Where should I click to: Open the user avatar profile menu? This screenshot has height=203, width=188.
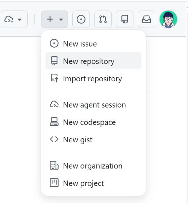(x=168, y=19)
